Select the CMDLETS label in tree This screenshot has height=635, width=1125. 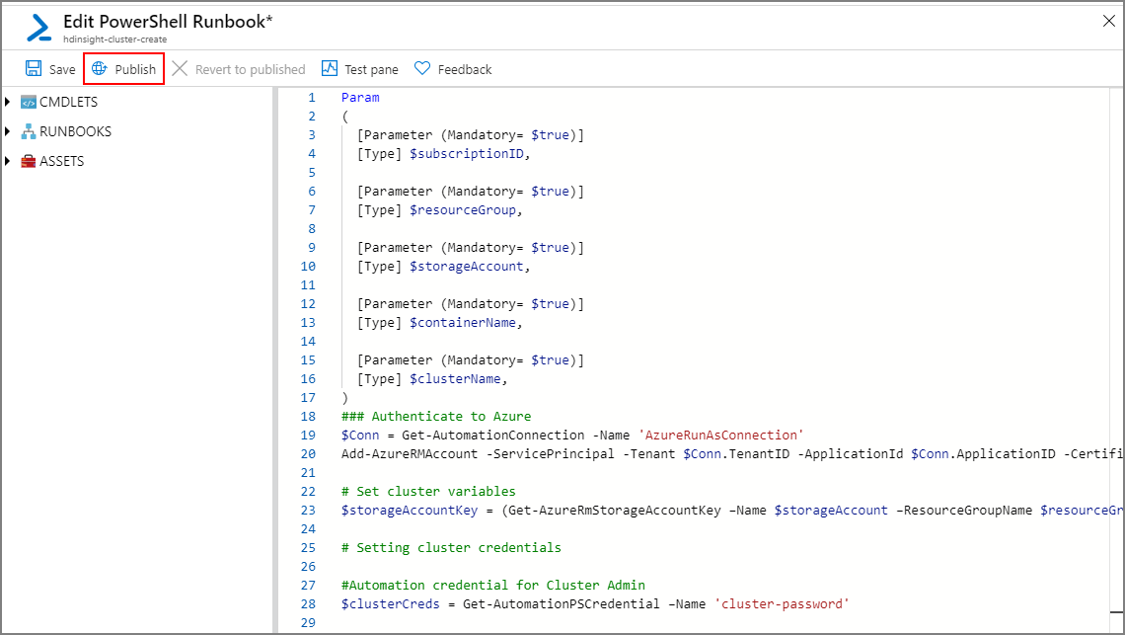[x=68, y=102]
